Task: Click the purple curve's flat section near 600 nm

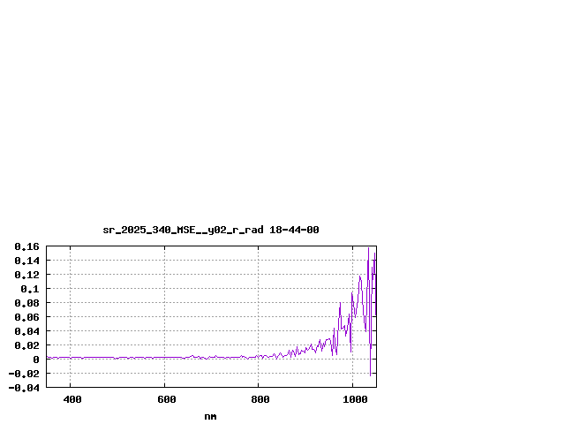Action: [164, 357]
